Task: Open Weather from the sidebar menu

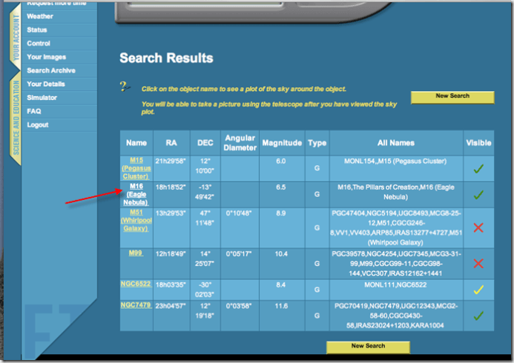Action: (39, 16)
